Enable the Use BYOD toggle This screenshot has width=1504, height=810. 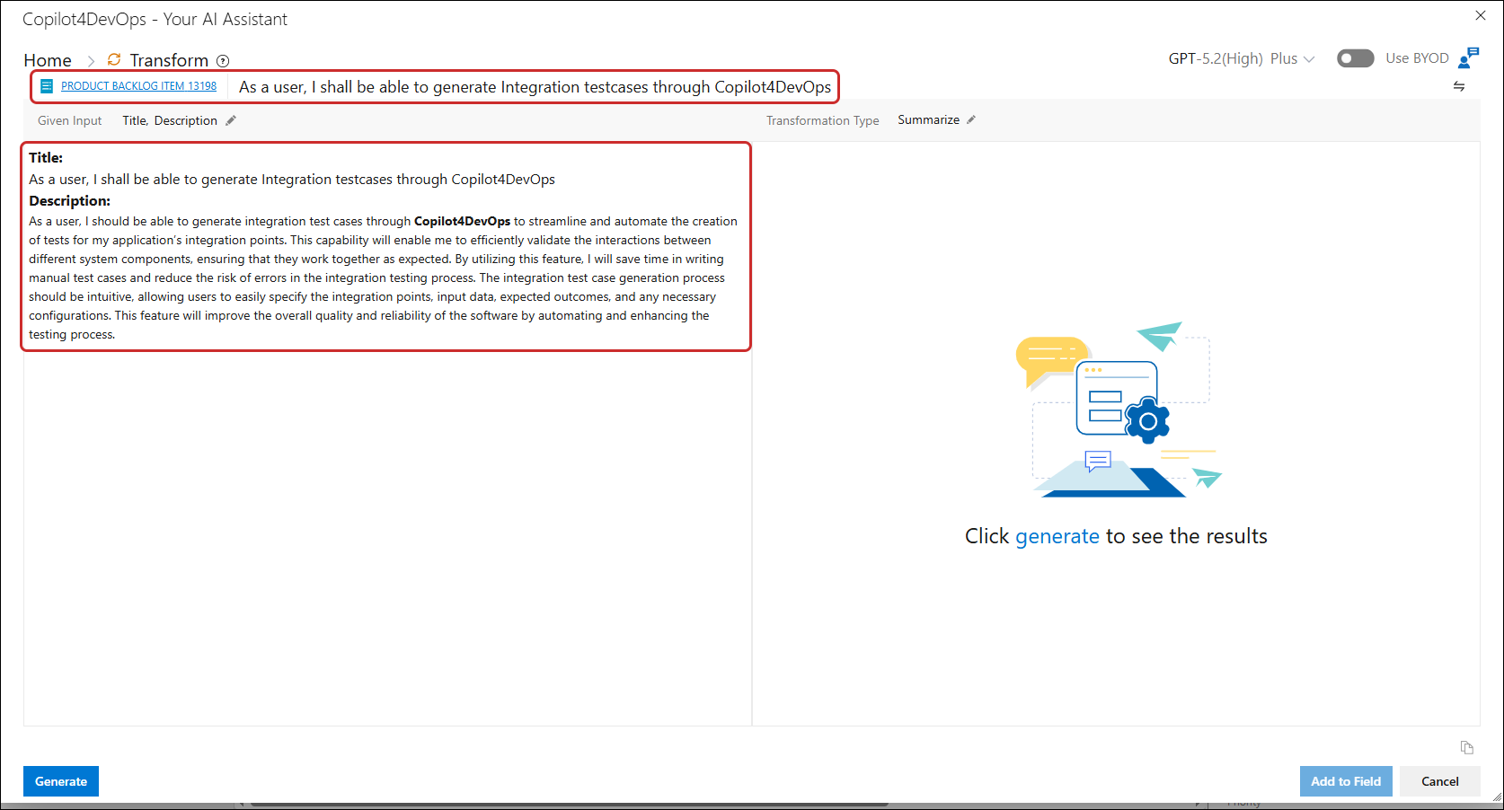[x=1355, y=58]
